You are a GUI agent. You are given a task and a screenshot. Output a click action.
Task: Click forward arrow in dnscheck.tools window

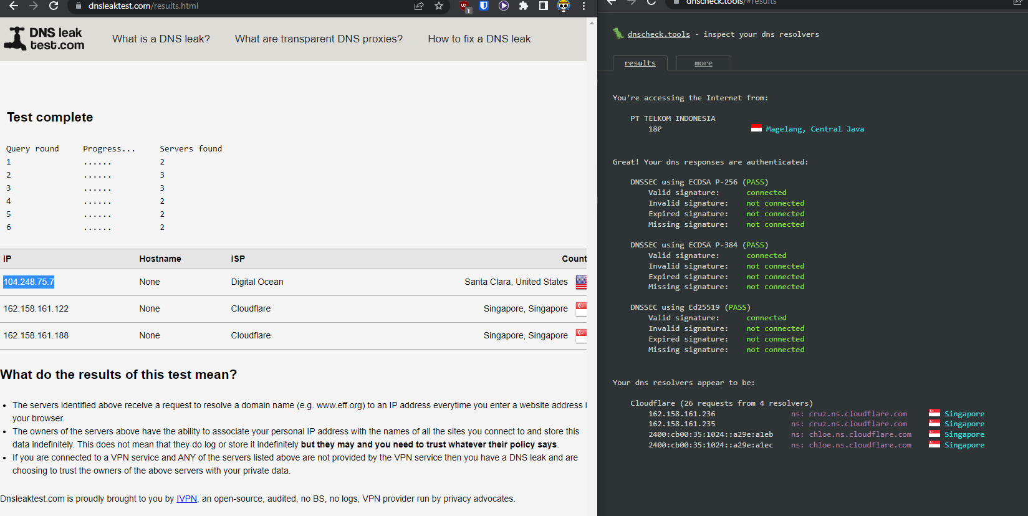[632, 2]
